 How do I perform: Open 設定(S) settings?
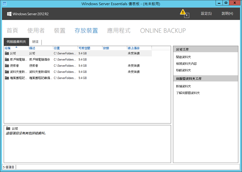point(206,14)
